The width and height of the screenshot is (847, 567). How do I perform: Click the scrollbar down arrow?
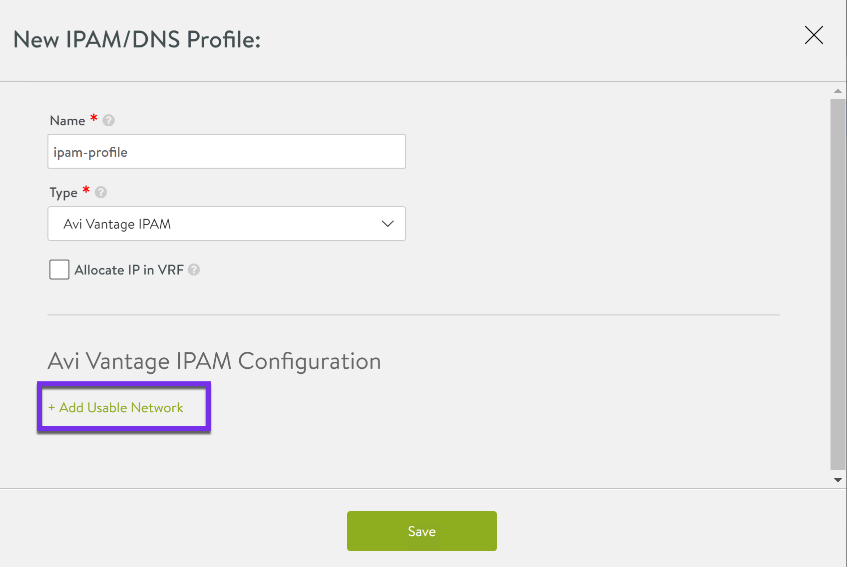[x=838, y=480]
